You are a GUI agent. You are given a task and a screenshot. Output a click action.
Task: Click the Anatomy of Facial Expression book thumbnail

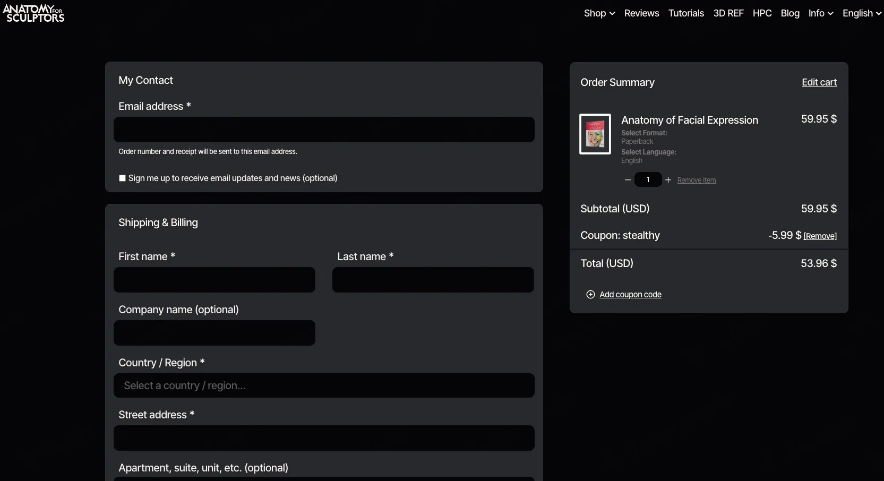[595, 134]
